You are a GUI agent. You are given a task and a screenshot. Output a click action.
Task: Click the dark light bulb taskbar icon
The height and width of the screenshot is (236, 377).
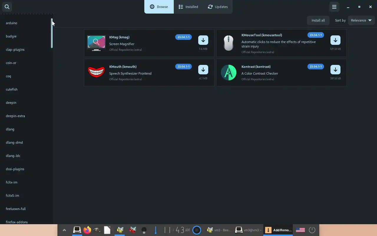tap(144, 230)
